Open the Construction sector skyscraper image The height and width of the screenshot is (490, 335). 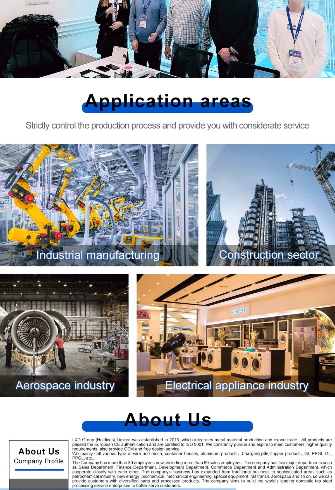coord(270,196)
